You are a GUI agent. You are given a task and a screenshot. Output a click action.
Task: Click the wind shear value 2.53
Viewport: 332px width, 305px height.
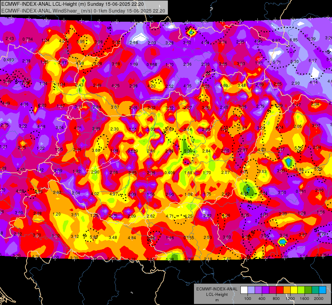coord(208,238)
